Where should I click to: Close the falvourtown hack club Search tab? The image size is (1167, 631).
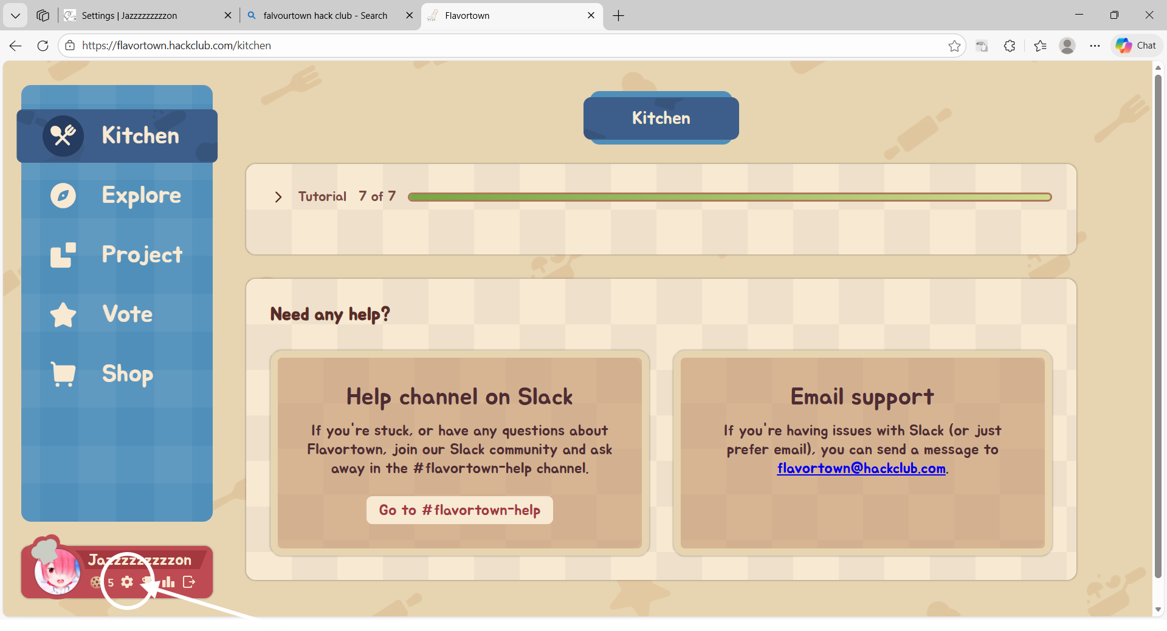(x=410, y=16)
